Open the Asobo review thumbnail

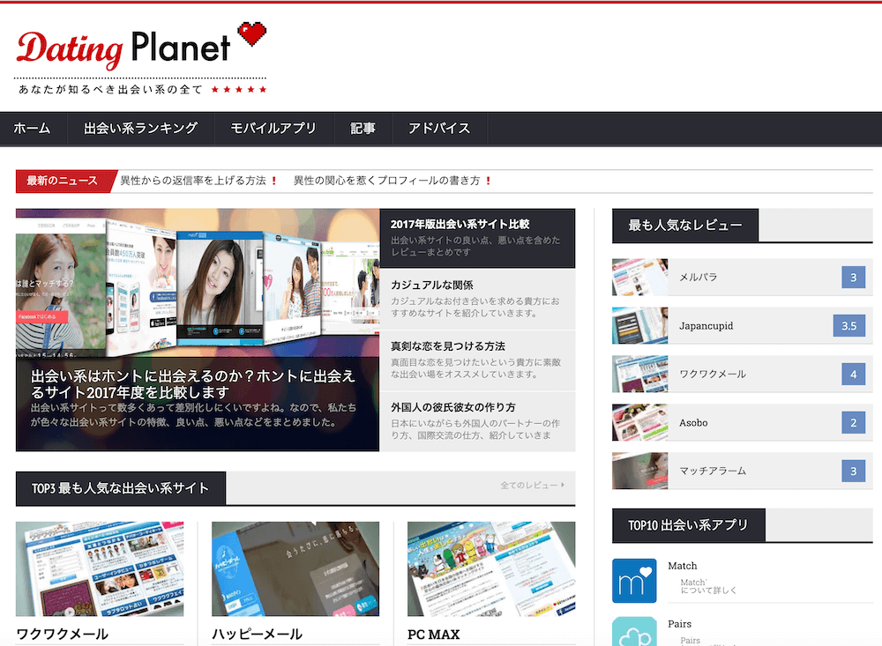639,423
